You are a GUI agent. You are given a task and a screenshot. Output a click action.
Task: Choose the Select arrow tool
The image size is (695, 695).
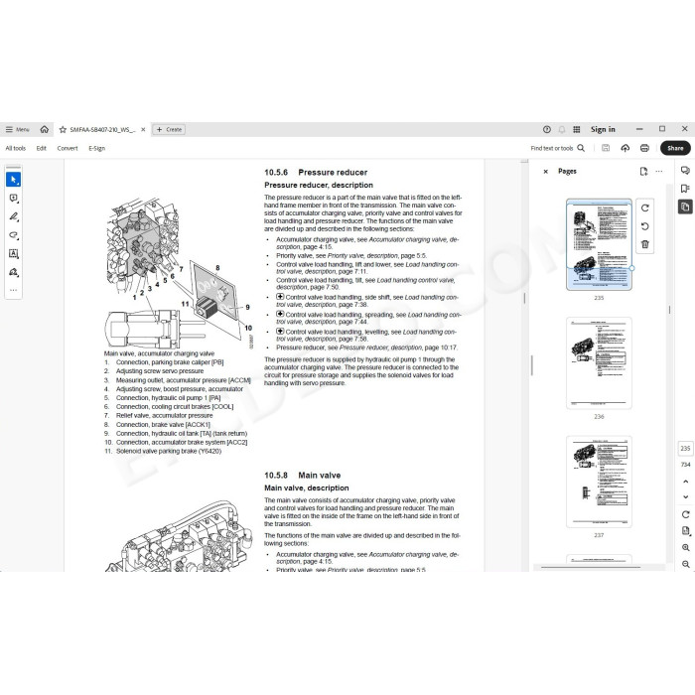coord(13,180)
